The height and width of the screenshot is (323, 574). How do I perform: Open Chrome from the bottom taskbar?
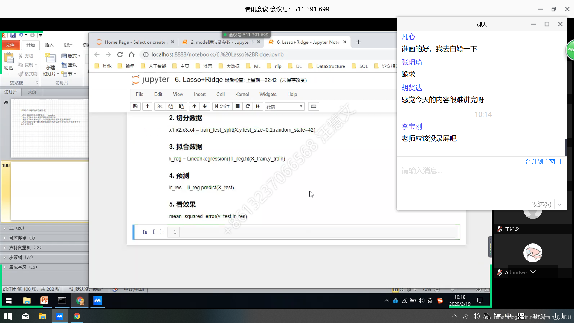77,316
